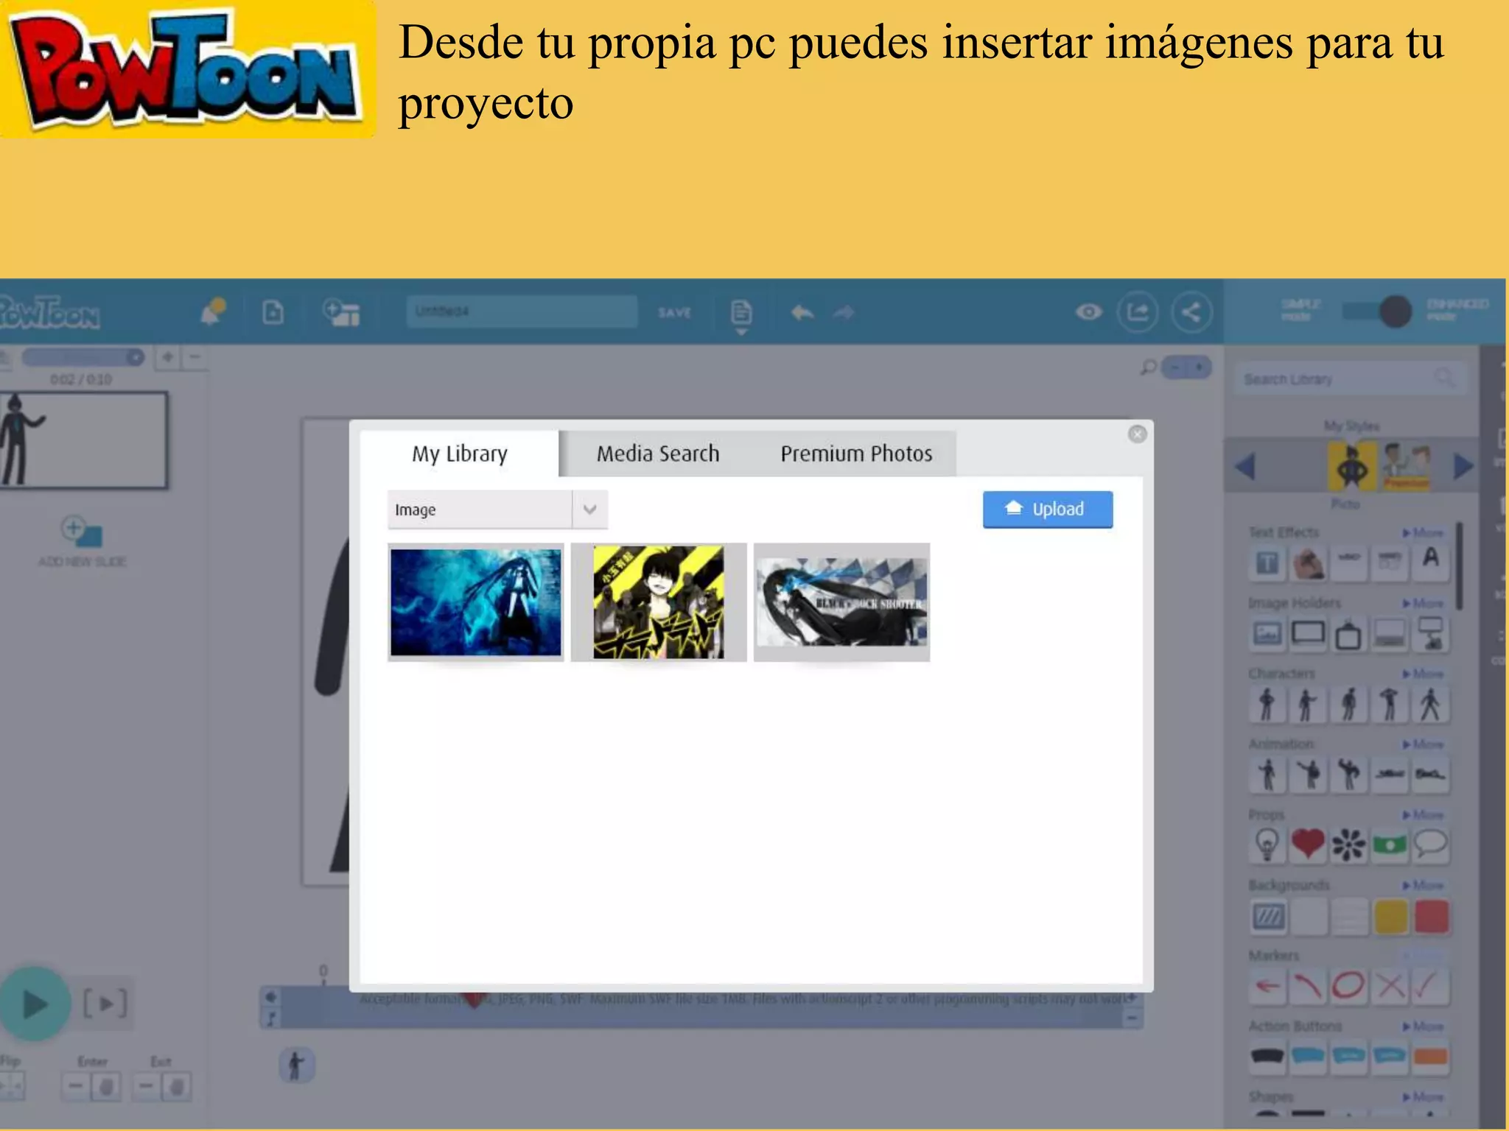1509x1131 pixels.
Task: Select the first text effect T icon
Action: (x=1267, y=563)
